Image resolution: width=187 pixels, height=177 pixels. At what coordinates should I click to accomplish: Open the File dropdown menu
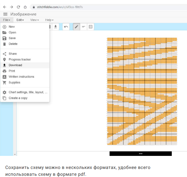tap(7, 20)
